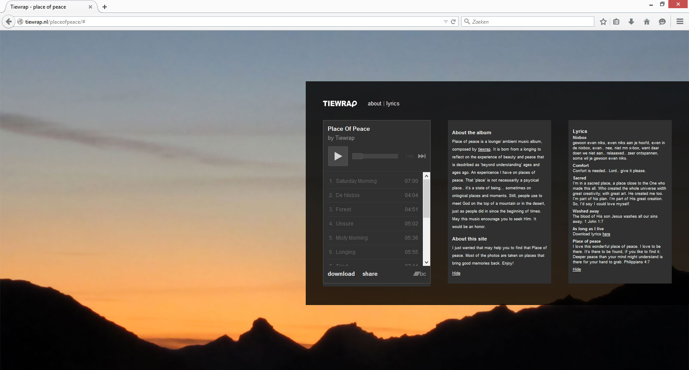Open the address bar history dropdown
The width and height of the screenshot is (689, 370).
click(x=446, y=22)
